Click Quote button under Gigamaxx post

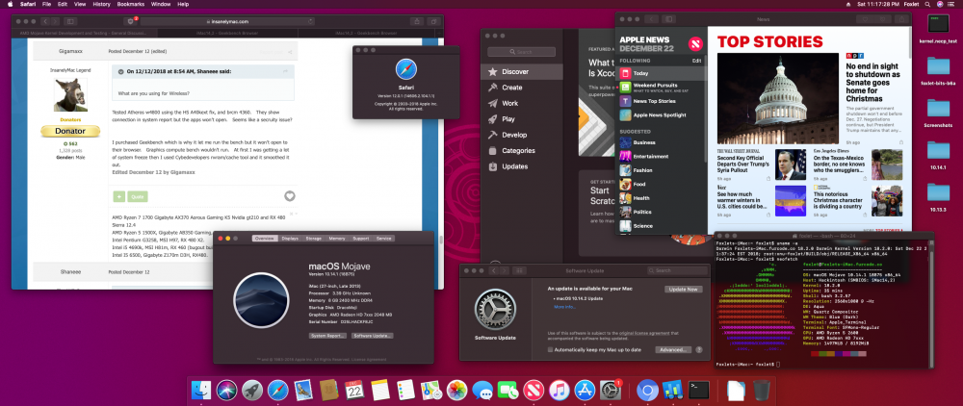(x=138, y=197)
